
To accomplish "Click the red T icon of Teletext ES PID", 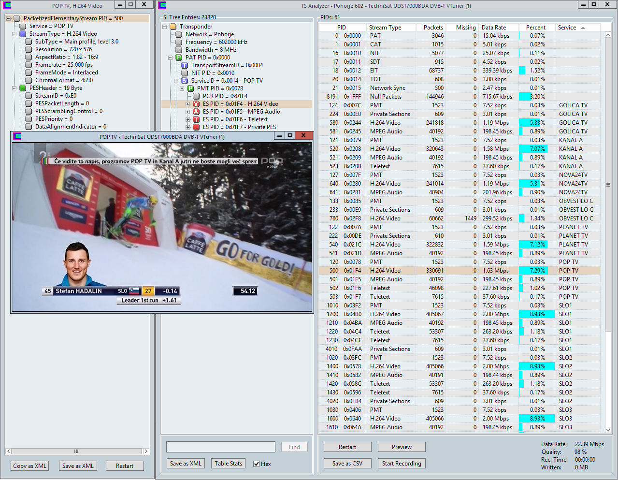I will tap(196, 119).
